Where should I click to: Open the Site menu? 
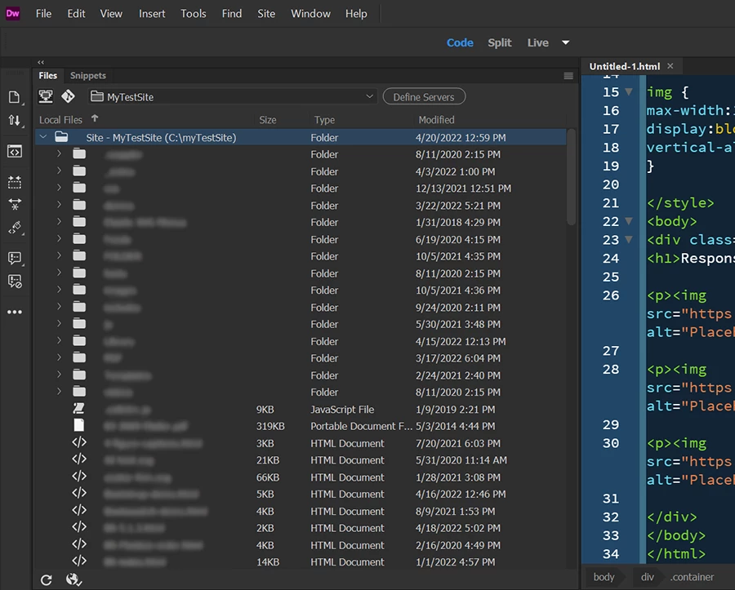(265, 14)
